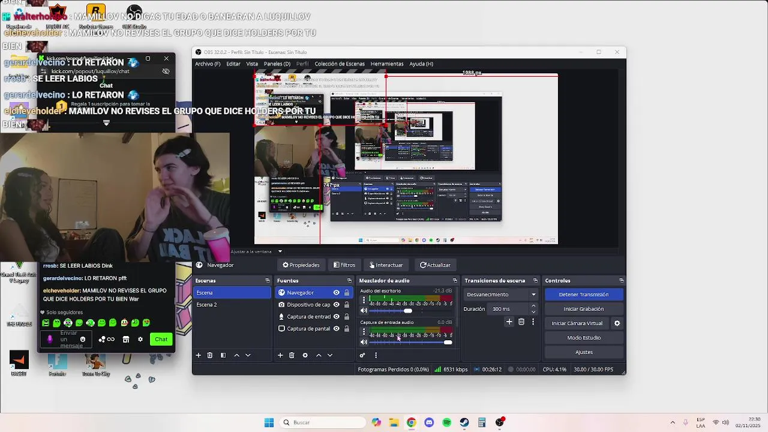Select Escena 2 in scenes list
This screenshot has height=432, width=768.
[232, 305]
